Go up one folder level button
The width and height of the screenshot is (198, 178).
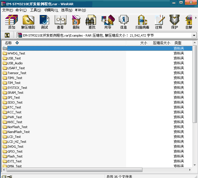pos(7,35)
